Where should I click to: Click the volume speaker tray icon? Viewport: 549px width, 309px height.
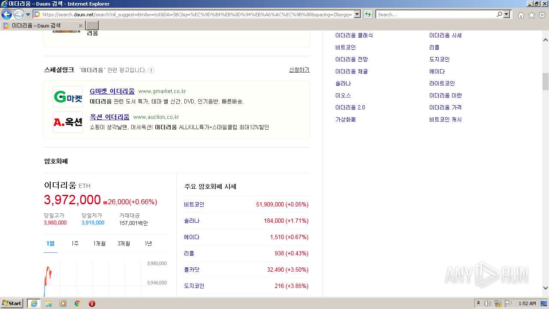tap(488, 303)
